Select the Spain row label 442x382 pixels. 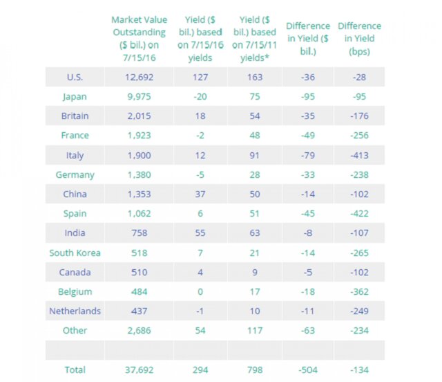[x=75, y=214]
